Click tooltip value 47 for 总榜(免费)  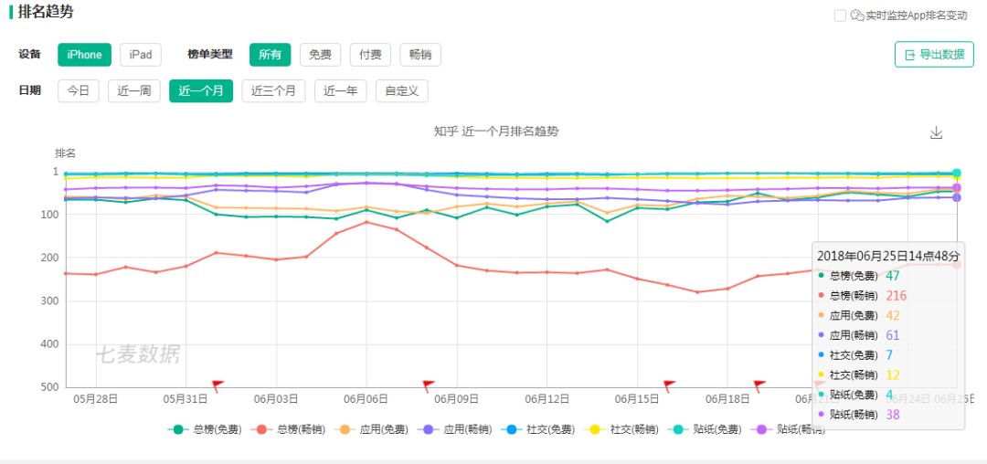click(x=893, y=275)
